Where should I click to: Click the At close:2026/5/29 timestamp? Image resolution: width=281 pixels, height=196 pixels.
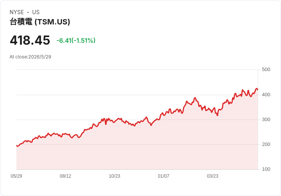[31, 57]
